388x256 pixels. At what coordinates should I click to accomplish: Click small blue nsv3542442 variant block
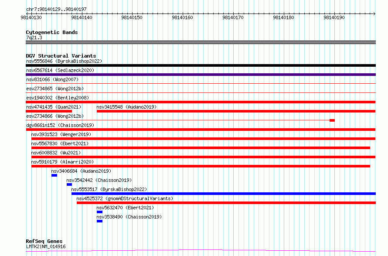pos(69,184)
